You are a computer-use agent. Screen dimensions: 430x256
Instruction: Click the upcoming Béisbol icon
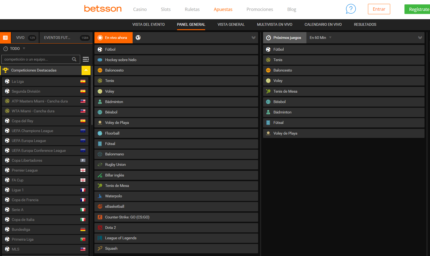coord(268,102)
